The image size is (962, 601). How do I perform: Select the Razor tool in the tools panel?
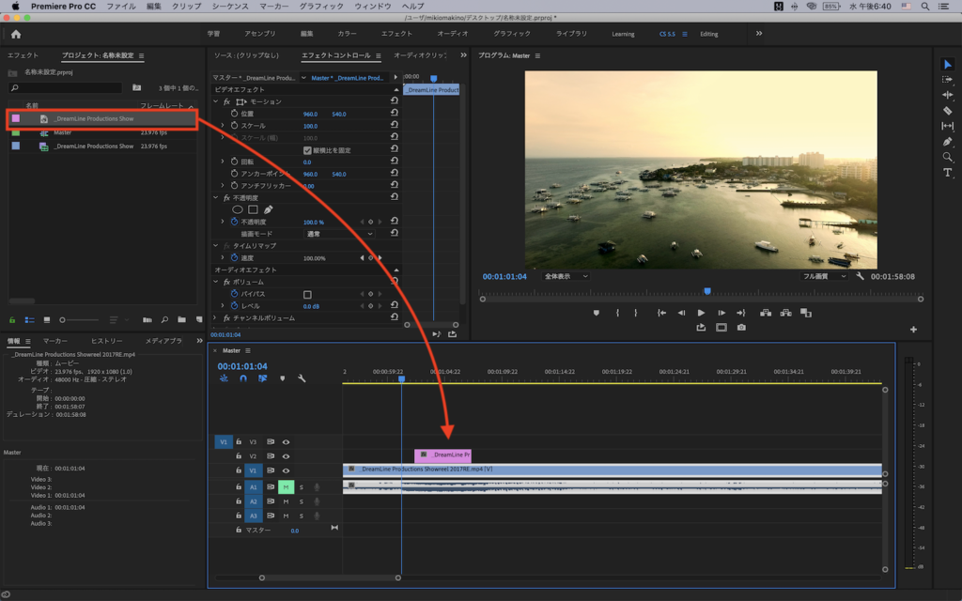947,110
